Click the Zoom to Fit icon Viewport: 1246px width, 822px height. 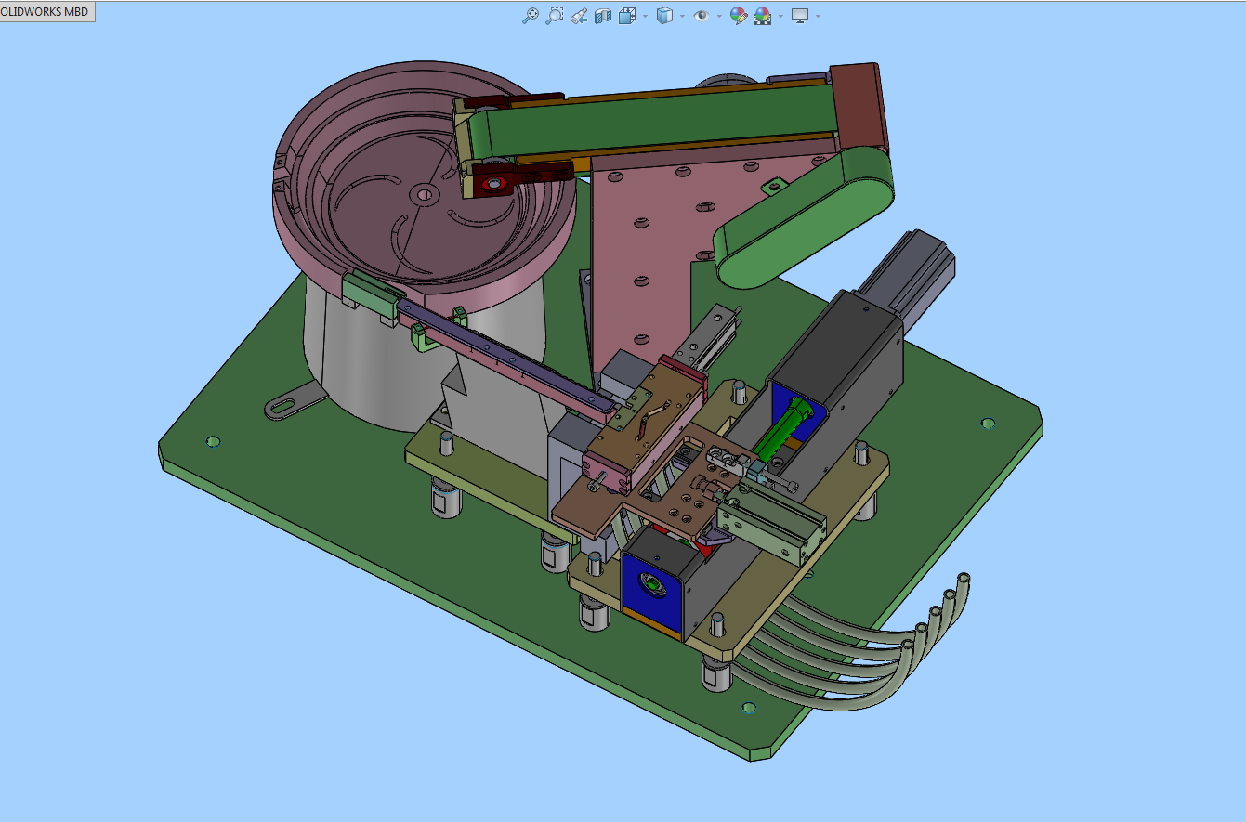[x=530, y=16]
